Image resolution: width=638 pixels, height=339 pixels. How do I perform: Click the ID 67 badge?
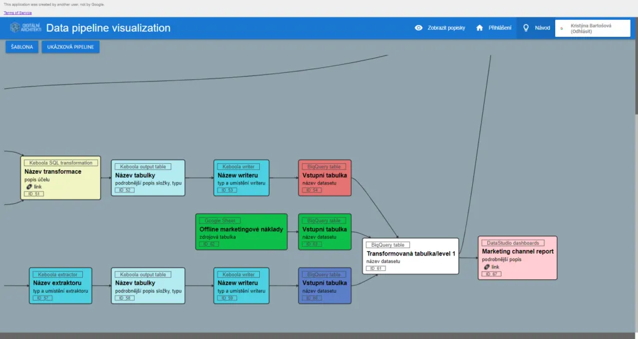[492, 274]
